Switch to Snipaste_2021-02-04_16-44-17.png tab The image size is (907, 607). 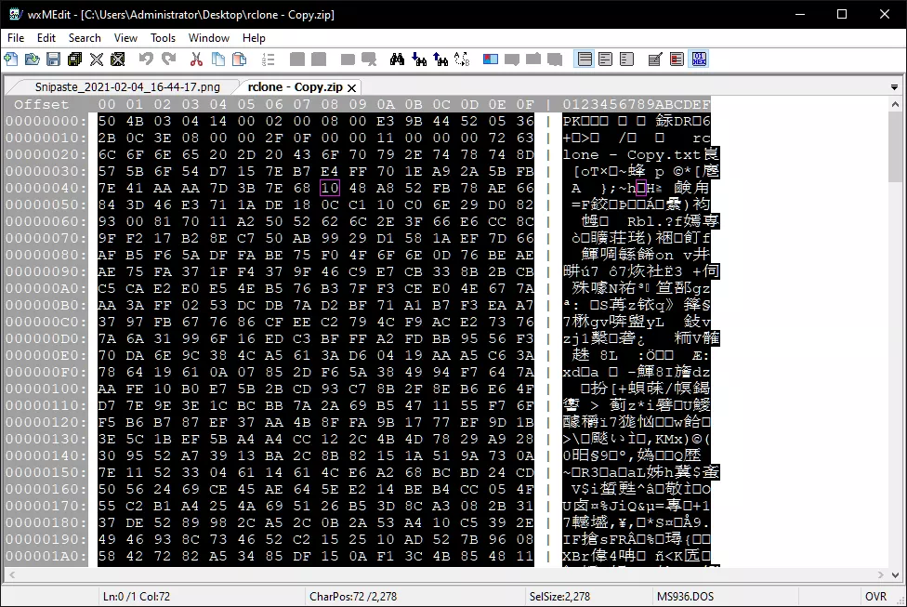coord(127,86)
